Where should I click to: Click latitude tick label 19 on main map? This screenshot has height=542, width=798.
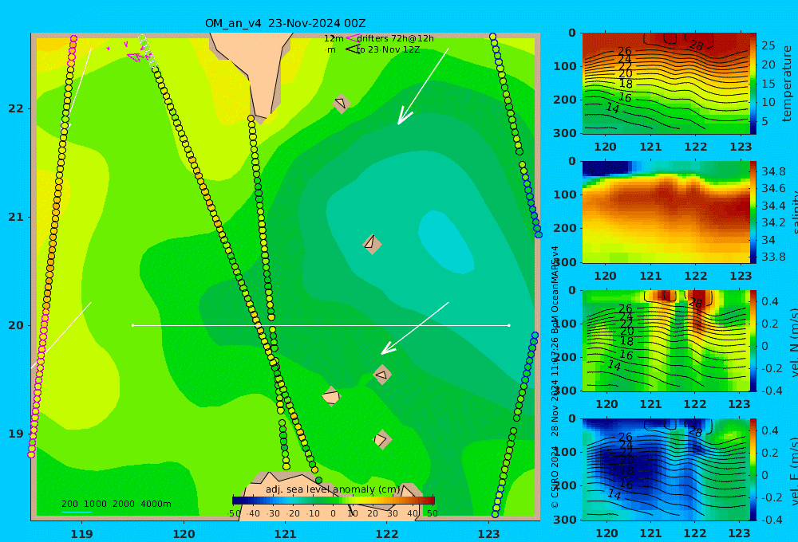[16, 434]
